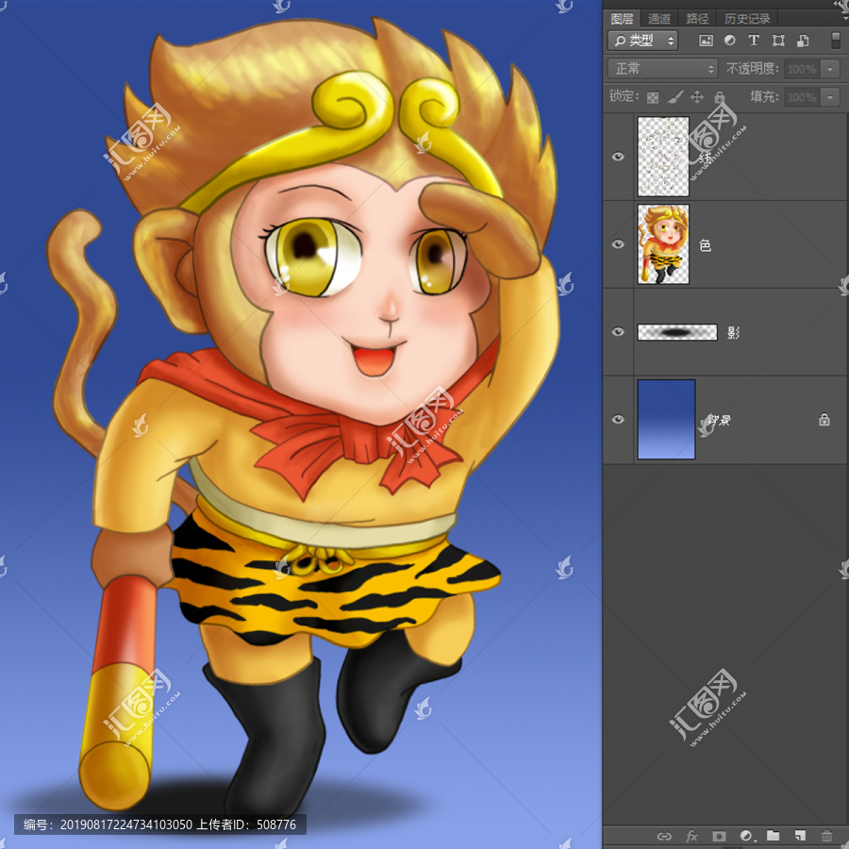Create a new group folder icon
The height and width of the screenshot is (849, 849).
pyautogui.click(x=774, y=836)
